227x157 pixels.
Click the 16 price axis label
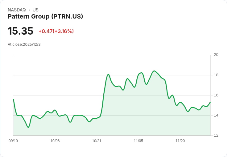point(216,95)
